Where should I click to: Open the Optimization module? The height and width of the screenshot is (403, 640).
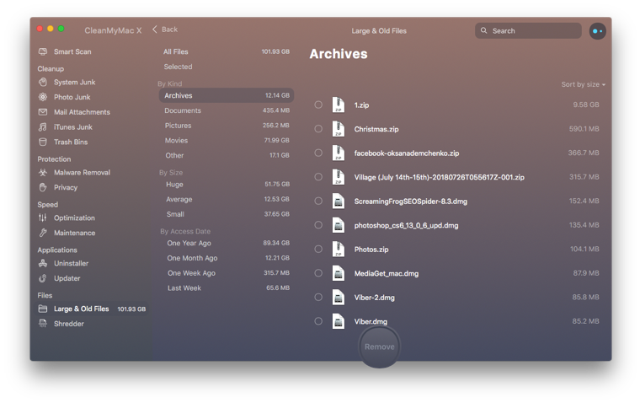pyautogui.click(x=74, y=218)
